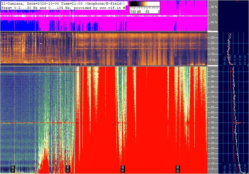Click the 45 label on E-field axis
The image size is (249, 174).
click(212, 128)
